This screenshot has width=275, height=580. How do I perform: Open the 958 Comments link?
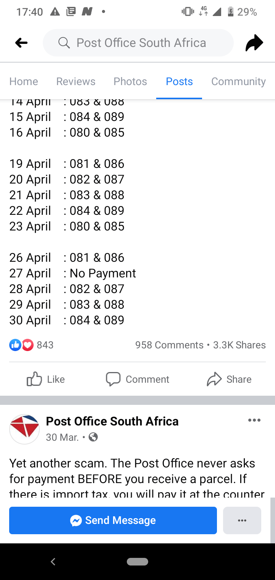click(169, 345)
